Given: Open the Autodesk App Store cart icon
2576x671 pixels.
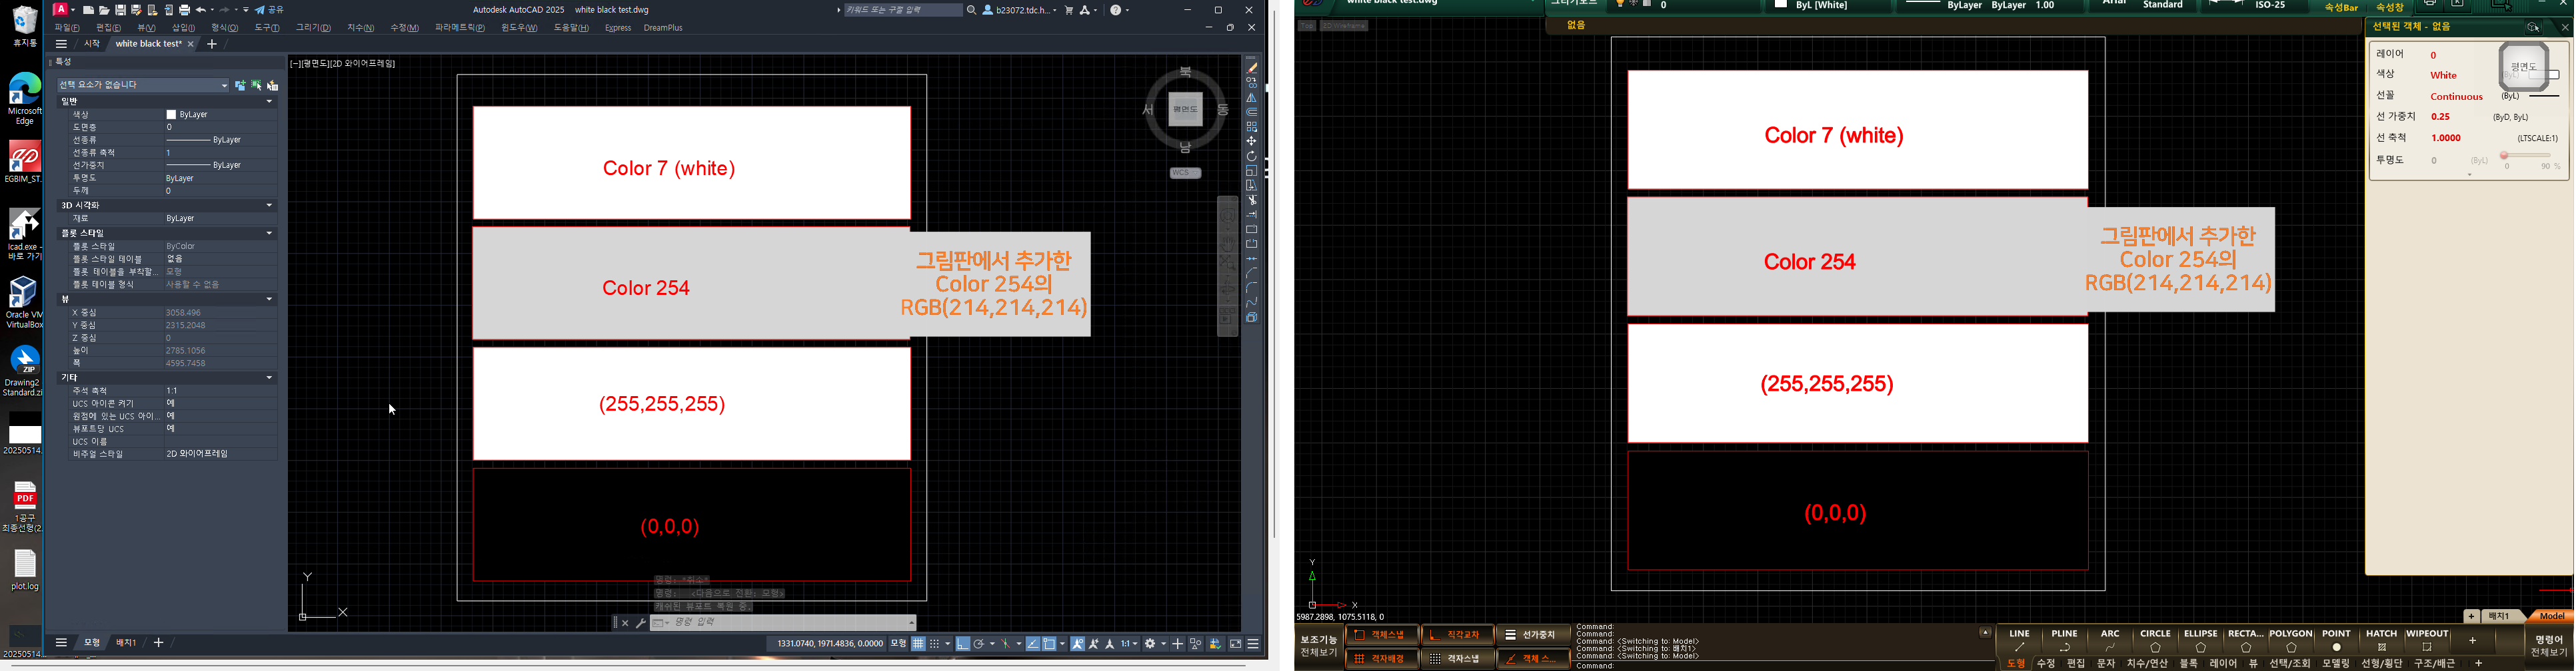Looking at the screenshot, I should pos(1069,10).
